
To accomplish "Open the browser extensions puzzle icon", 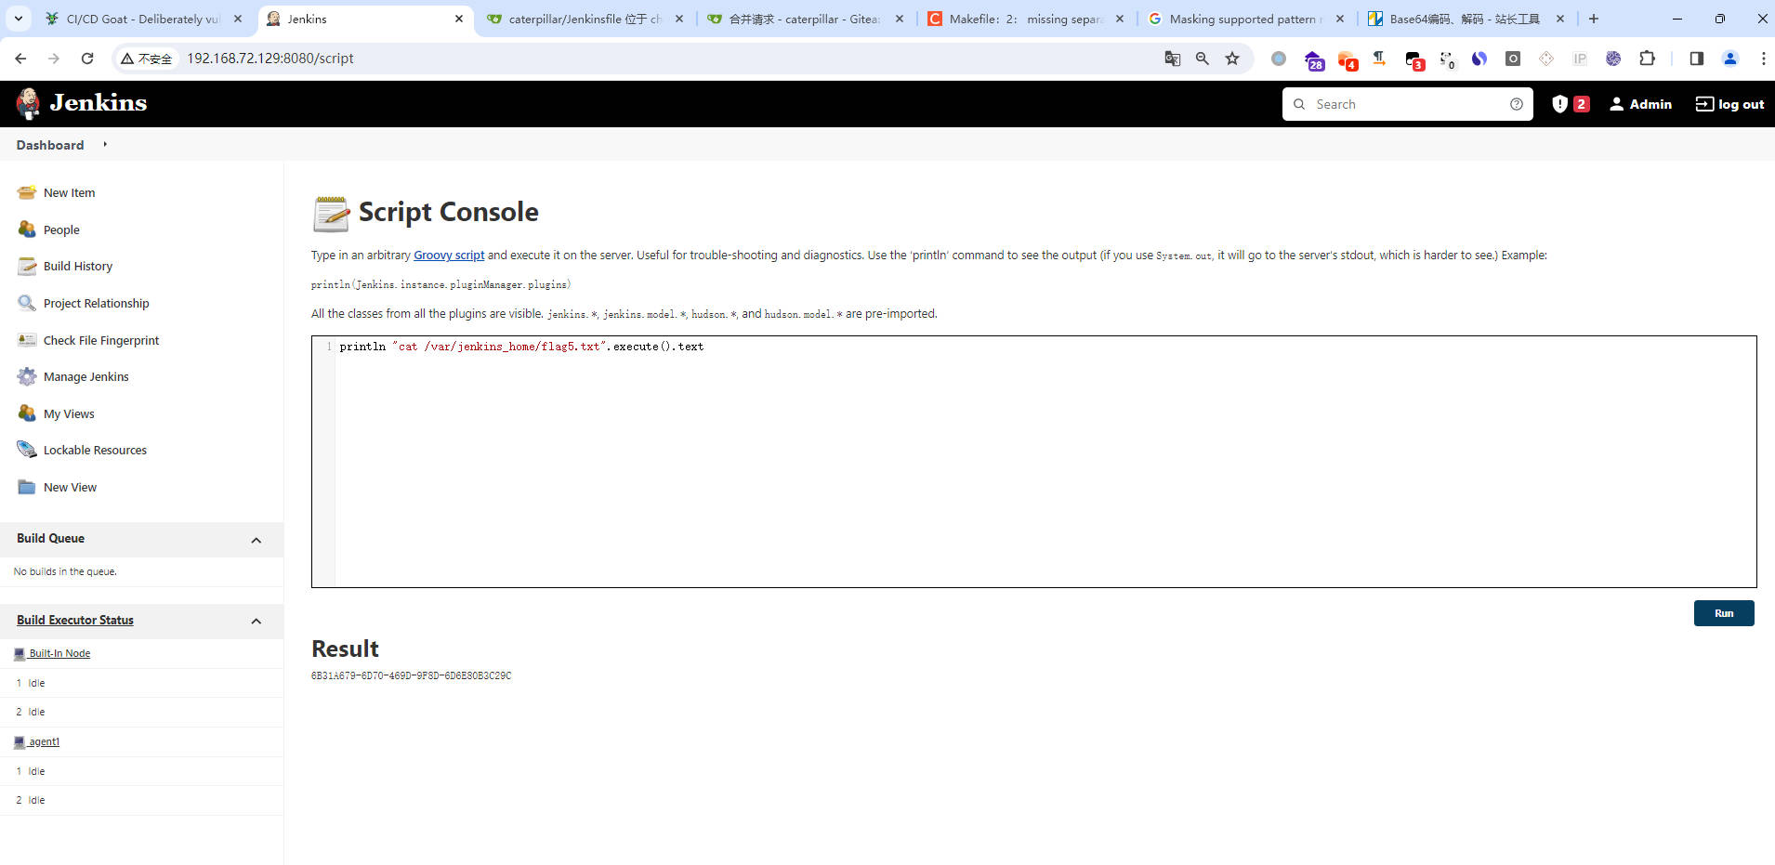I will click(x=1647, y=59).
